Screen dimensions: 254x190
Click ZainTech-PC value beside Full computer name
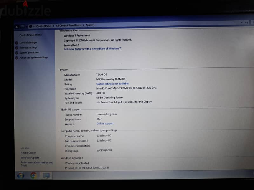104,141
